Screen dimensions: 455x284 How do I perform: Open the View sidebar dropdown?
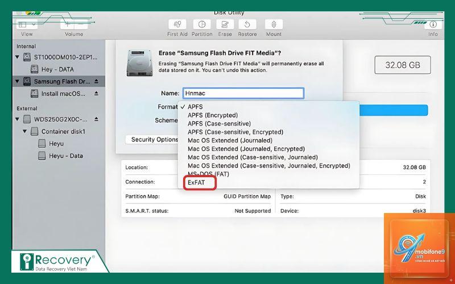[x=27, y=24]
